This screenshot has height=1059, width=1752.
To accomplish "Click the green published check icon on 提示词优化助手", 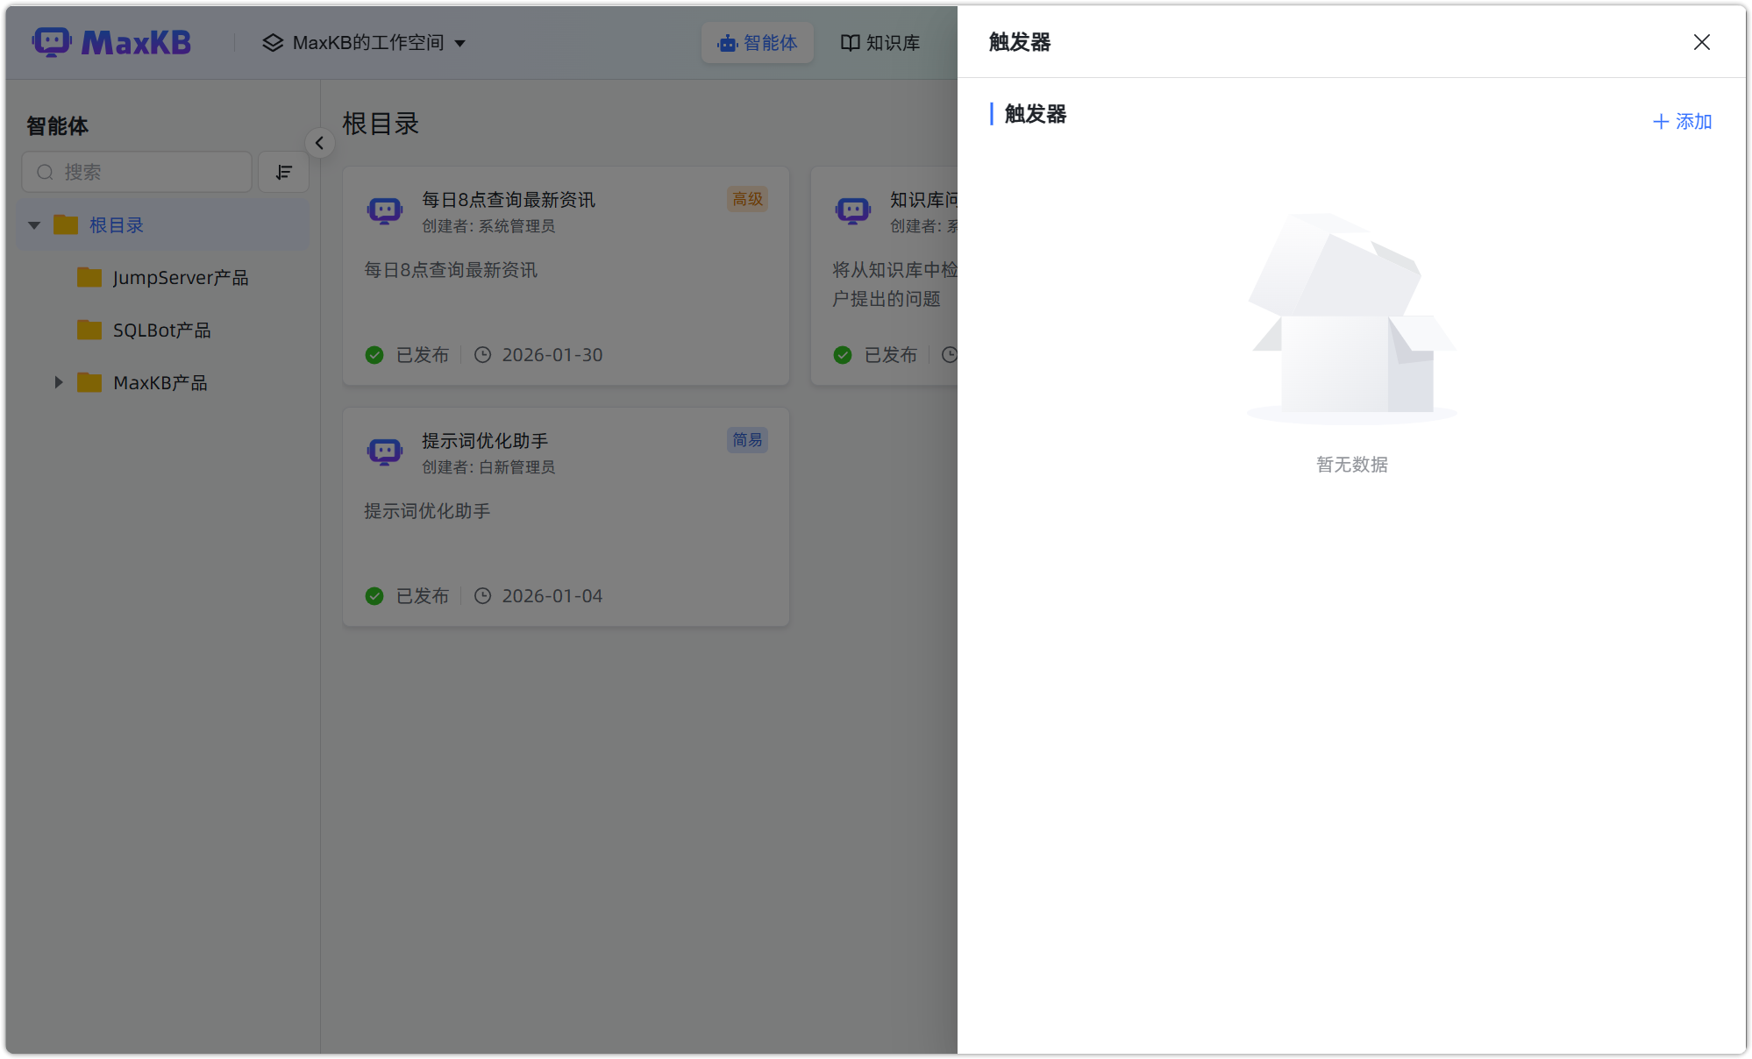I will pyautogui.click(x=374, y=595).
